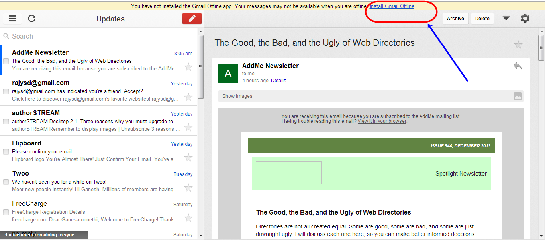Image resolution: width=545 pixels, height=240 pixels.
Task: Click the AddMe Newsletter sender avatar
Action: point(228,74)
